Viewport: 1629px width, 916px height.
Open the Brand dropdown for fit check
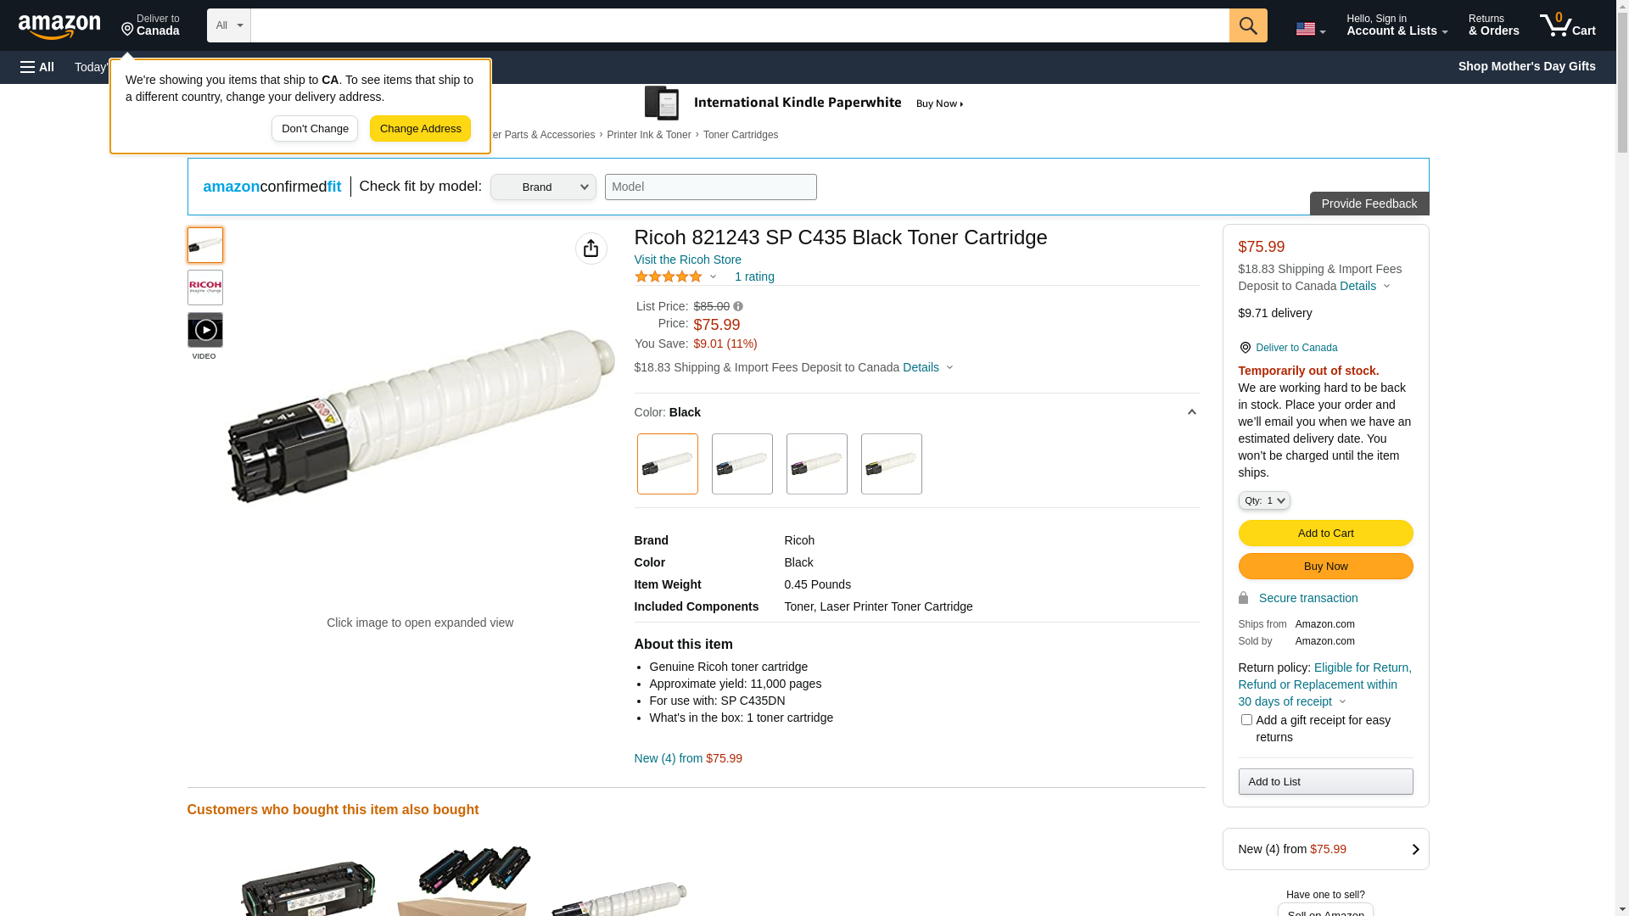543,187
